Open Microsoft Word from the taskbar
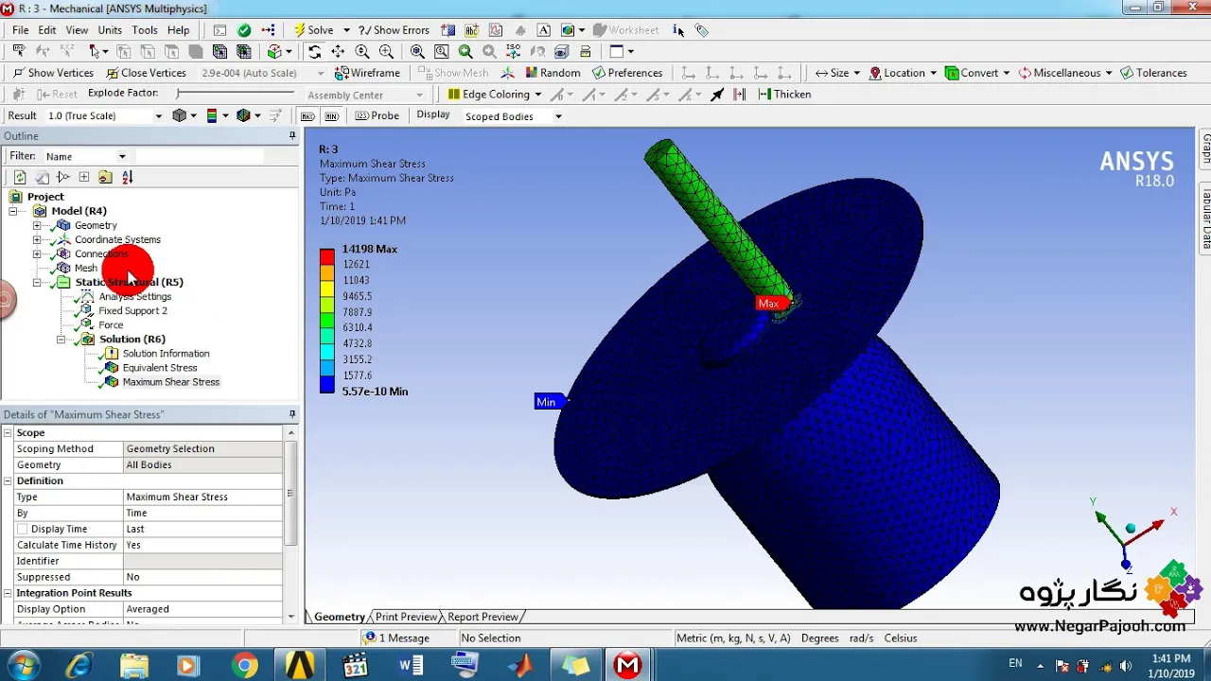This screenshot has width=1211, height=681. pyautogui.click(x=411, y=666)
